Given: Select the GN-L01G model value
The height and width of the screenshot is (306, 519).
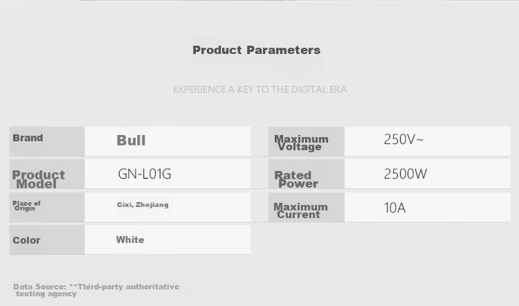Looking at the screenshot, I should 145,174.
